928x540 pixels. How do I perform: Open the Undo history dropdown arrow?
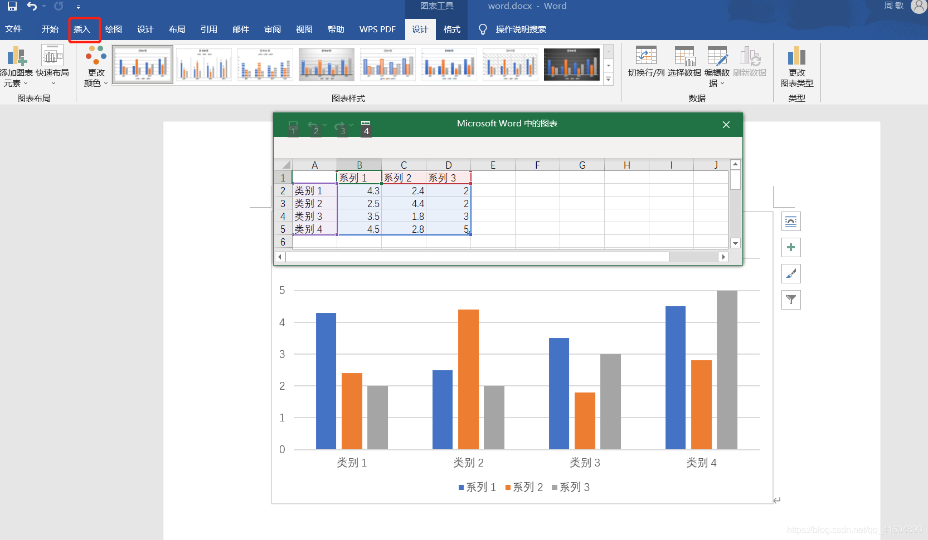[x=44, y=7]
